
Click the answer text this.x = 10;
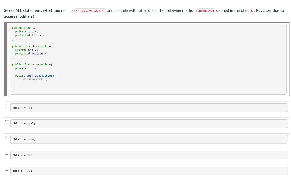coord(22,108)
